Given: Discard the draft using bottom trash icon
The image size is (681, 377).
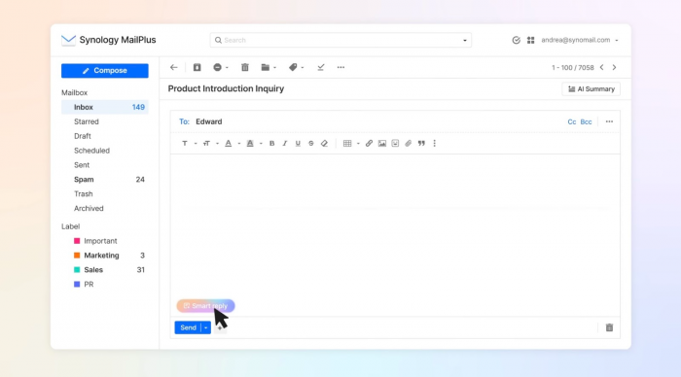Looking at the screenshot, I should pyautogui.click(x=609, y=327).
